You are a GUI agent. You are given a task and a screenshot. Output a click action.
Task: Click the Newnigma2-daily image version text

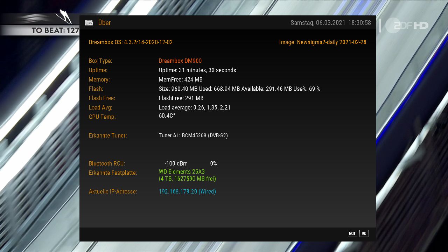click(322, 42)
